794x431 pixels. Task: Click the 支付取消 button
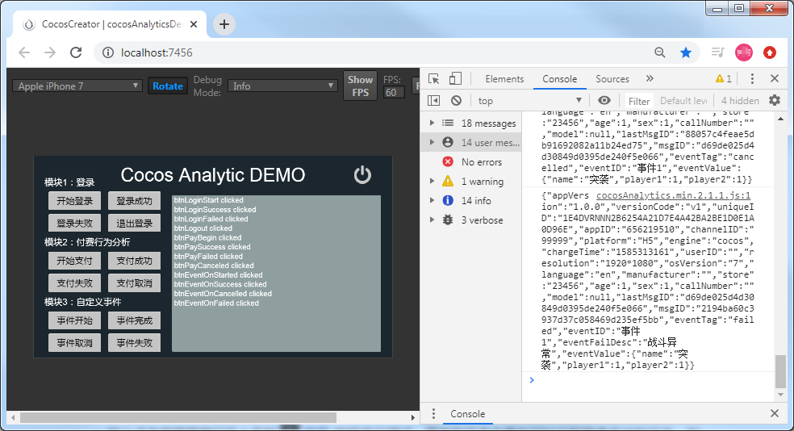[x=134, y=282]
